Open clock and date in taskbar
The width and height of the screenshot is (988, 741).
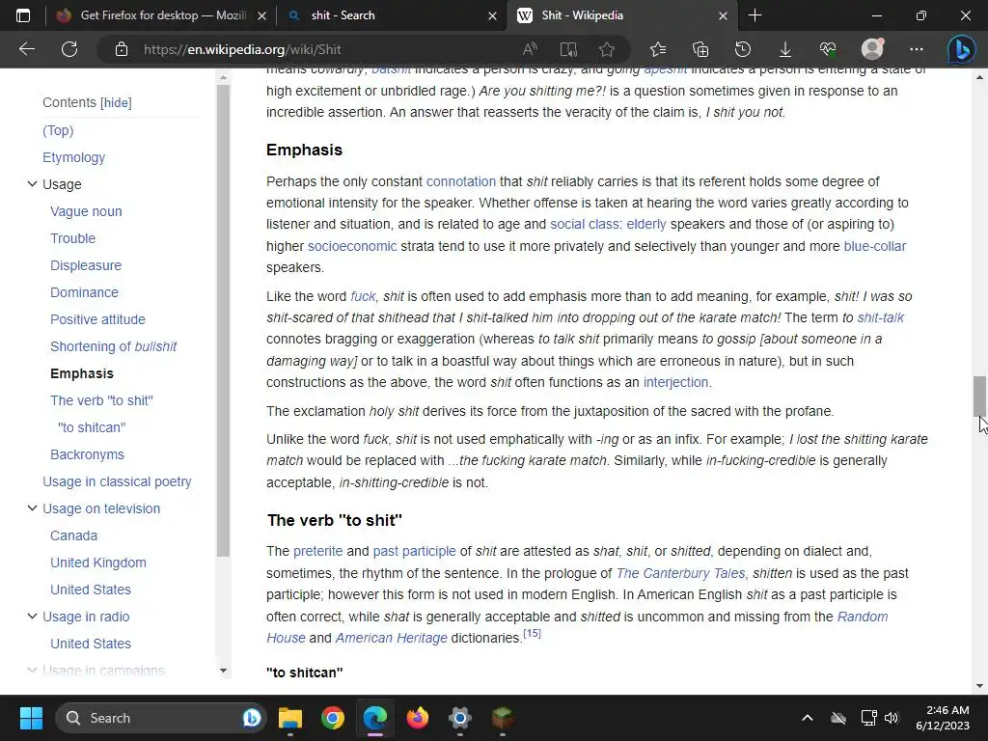coord(943,718)
